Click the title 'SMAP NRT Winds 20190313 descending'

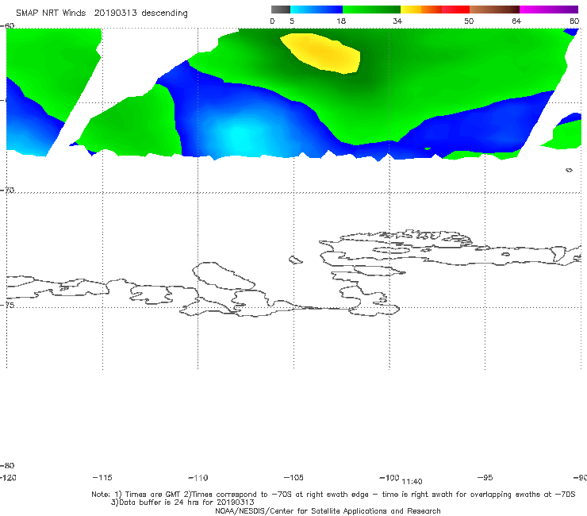(x=102, y=13)
